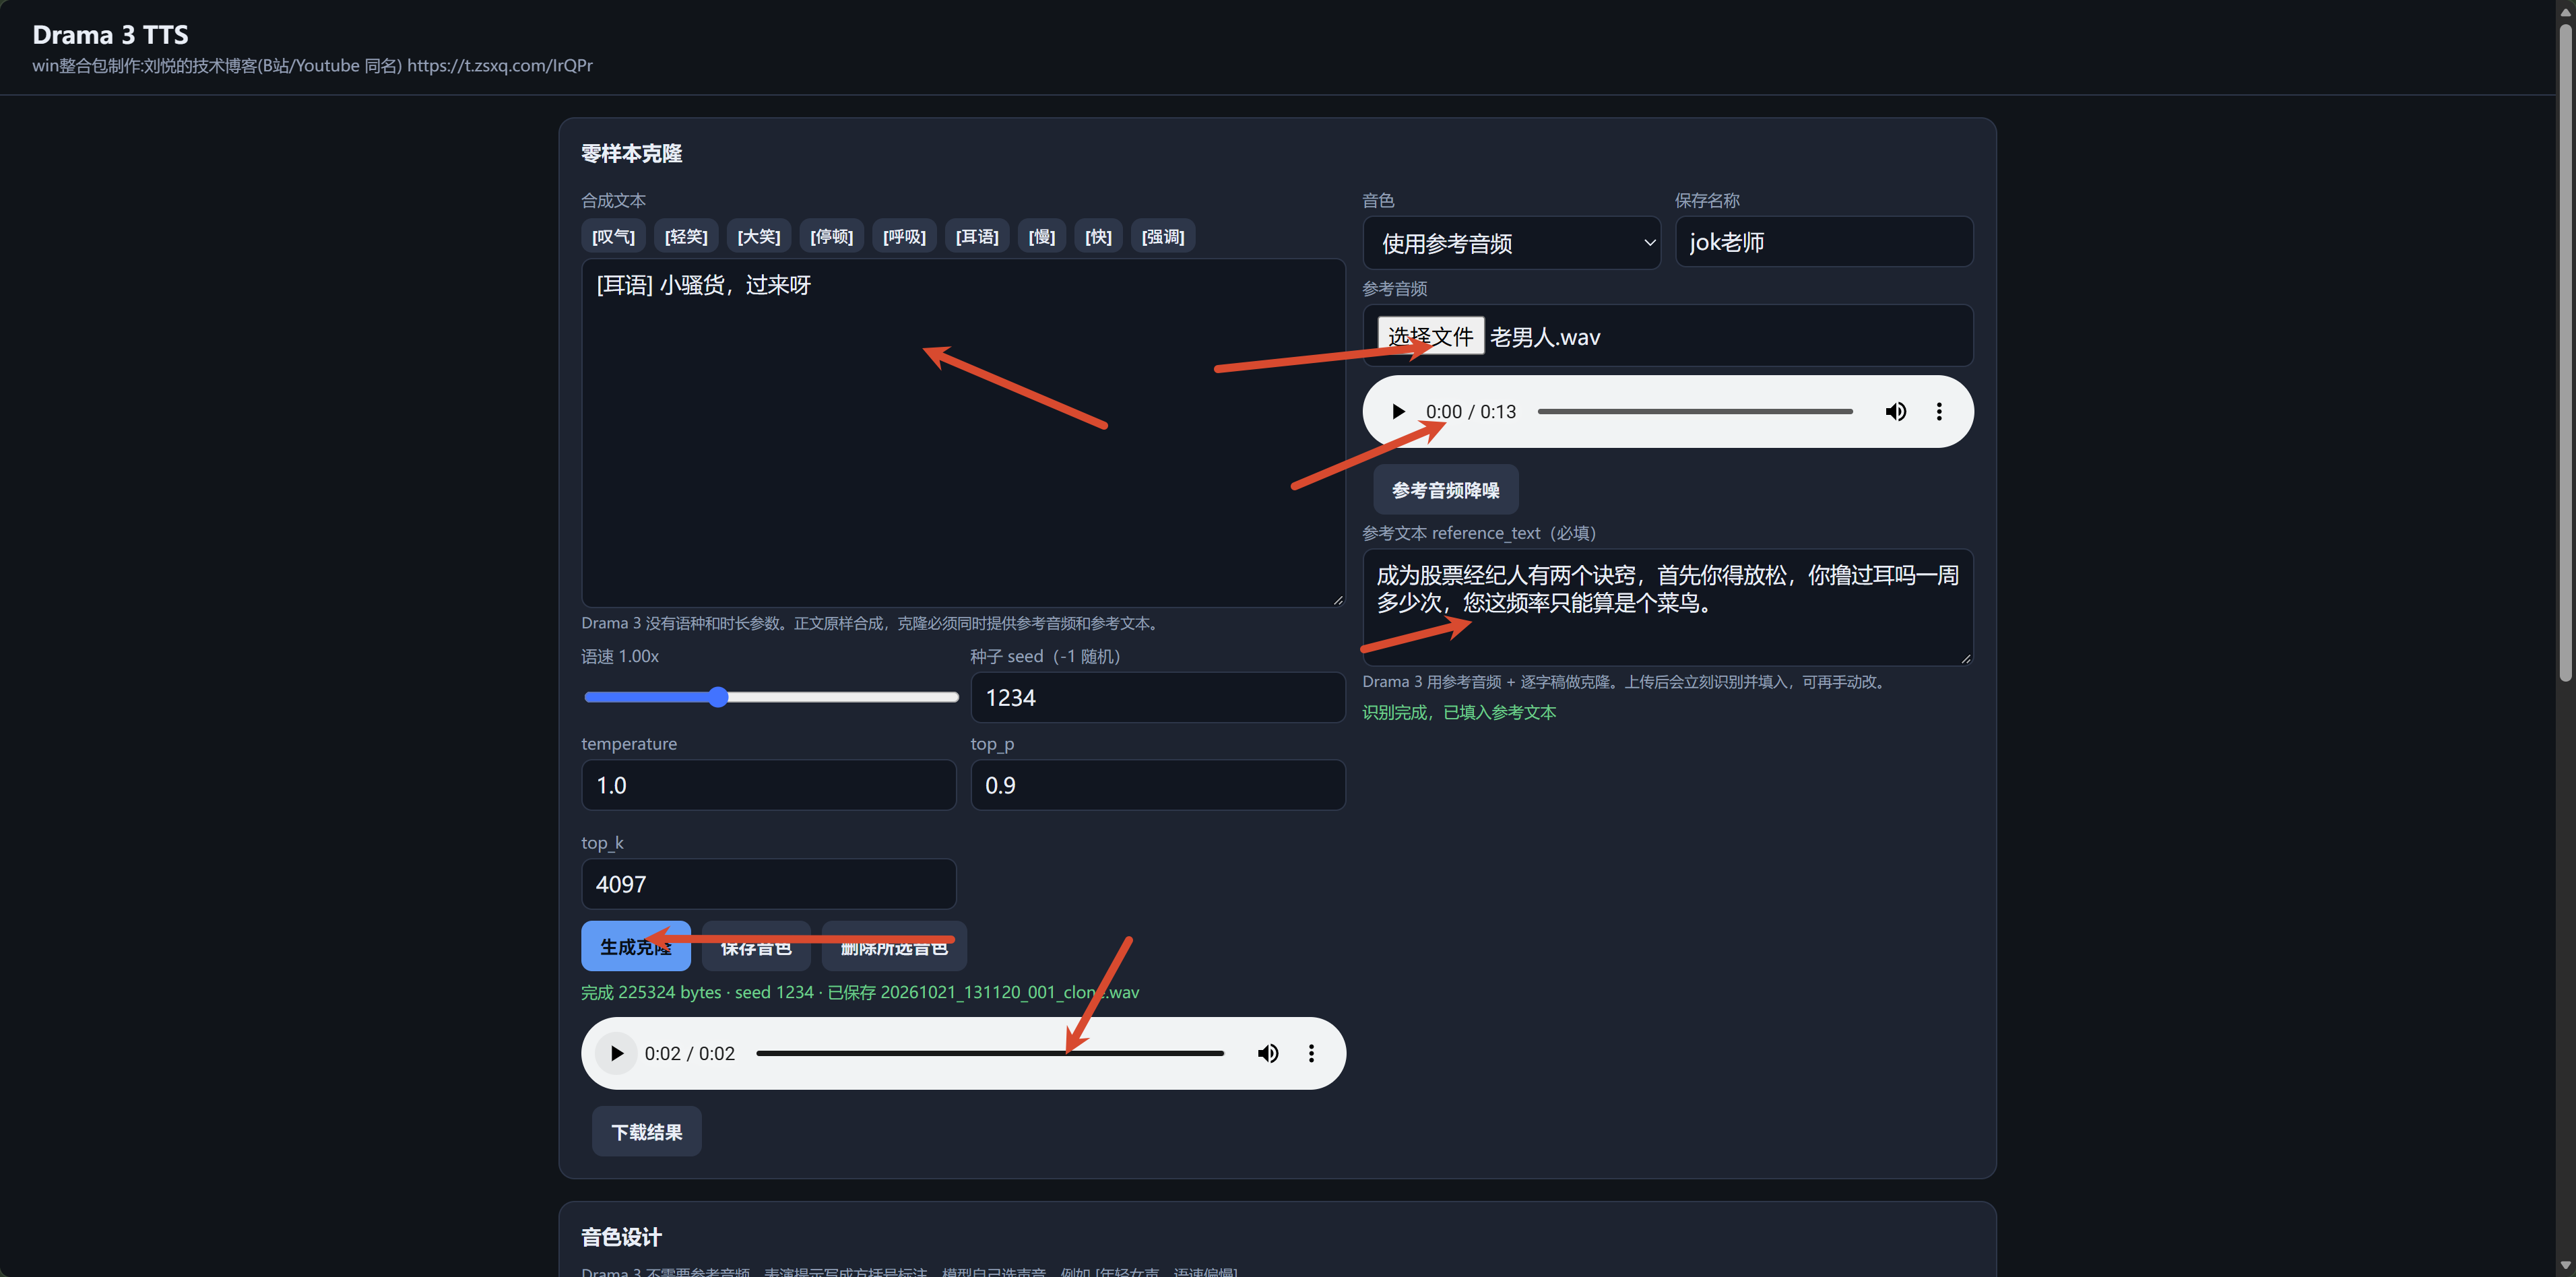Insert the [慢] tag
Viewport: 2576px width, 1277px height.
pos(1042,236)
